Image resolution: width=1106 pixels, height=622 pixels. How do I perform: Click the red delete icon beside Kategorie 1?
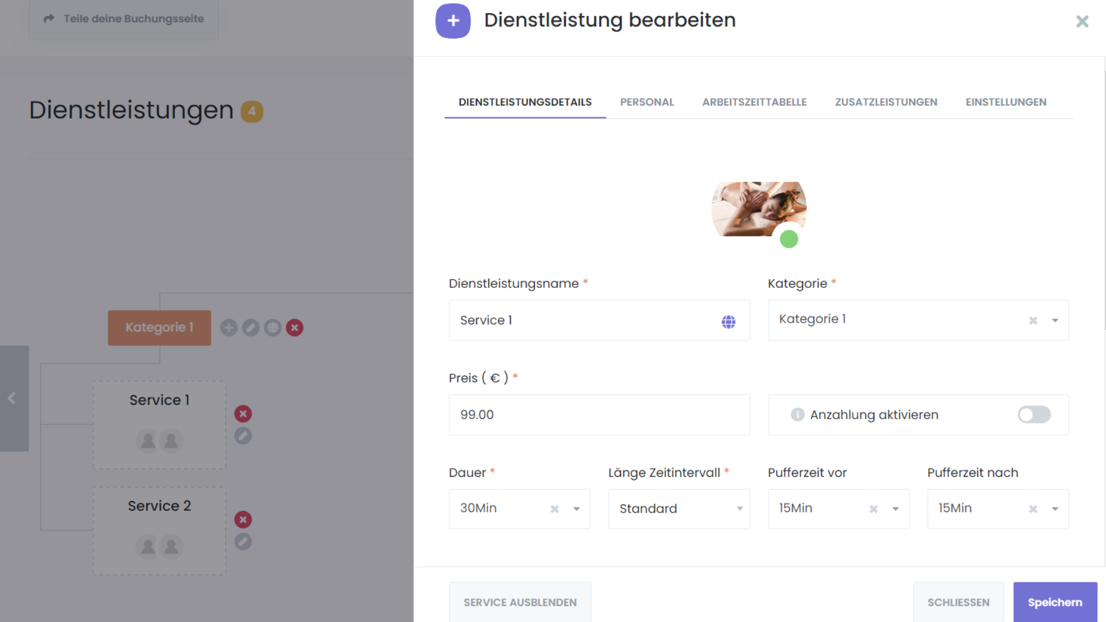(x=295, y=328)
